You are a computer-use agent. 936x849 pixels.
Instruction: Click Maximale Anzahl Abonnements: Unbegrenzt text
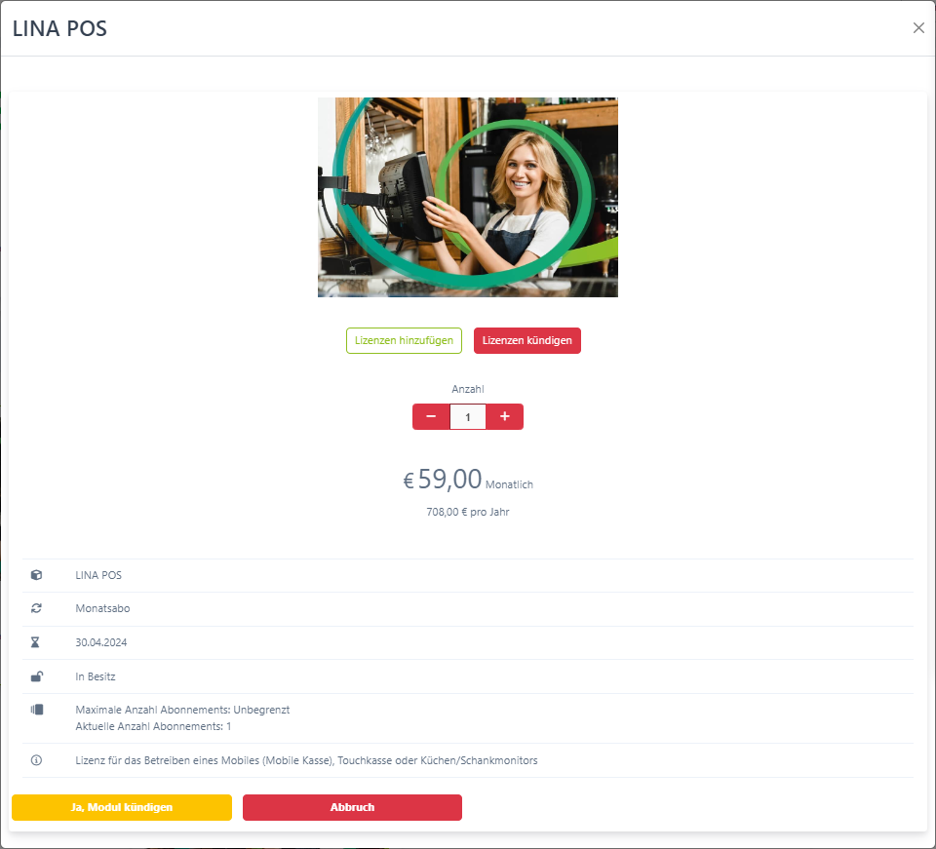tap(182, 710)
